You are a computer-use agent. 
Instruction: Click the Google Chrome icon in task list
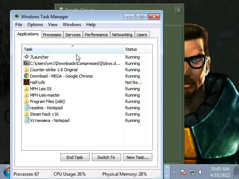coord(27,76)
